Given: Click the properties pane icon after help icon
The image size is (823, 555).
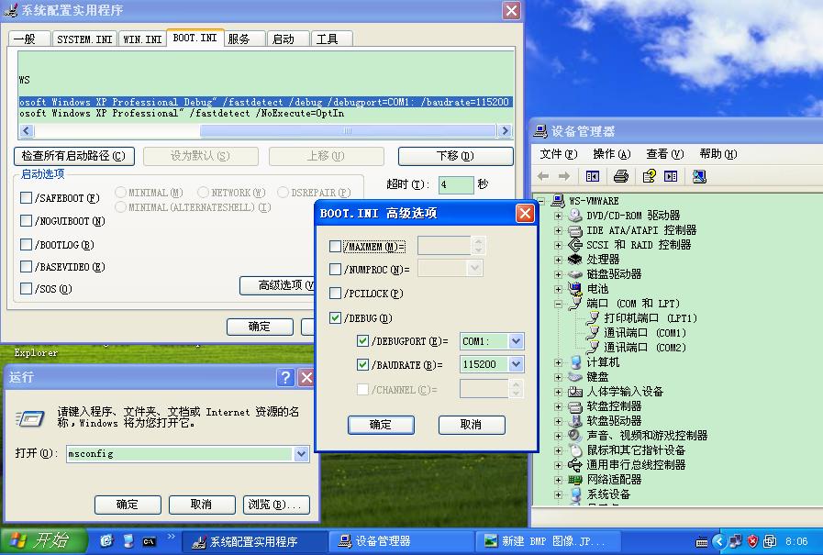Looking at the screenshot, I should (x=671, y=177).
